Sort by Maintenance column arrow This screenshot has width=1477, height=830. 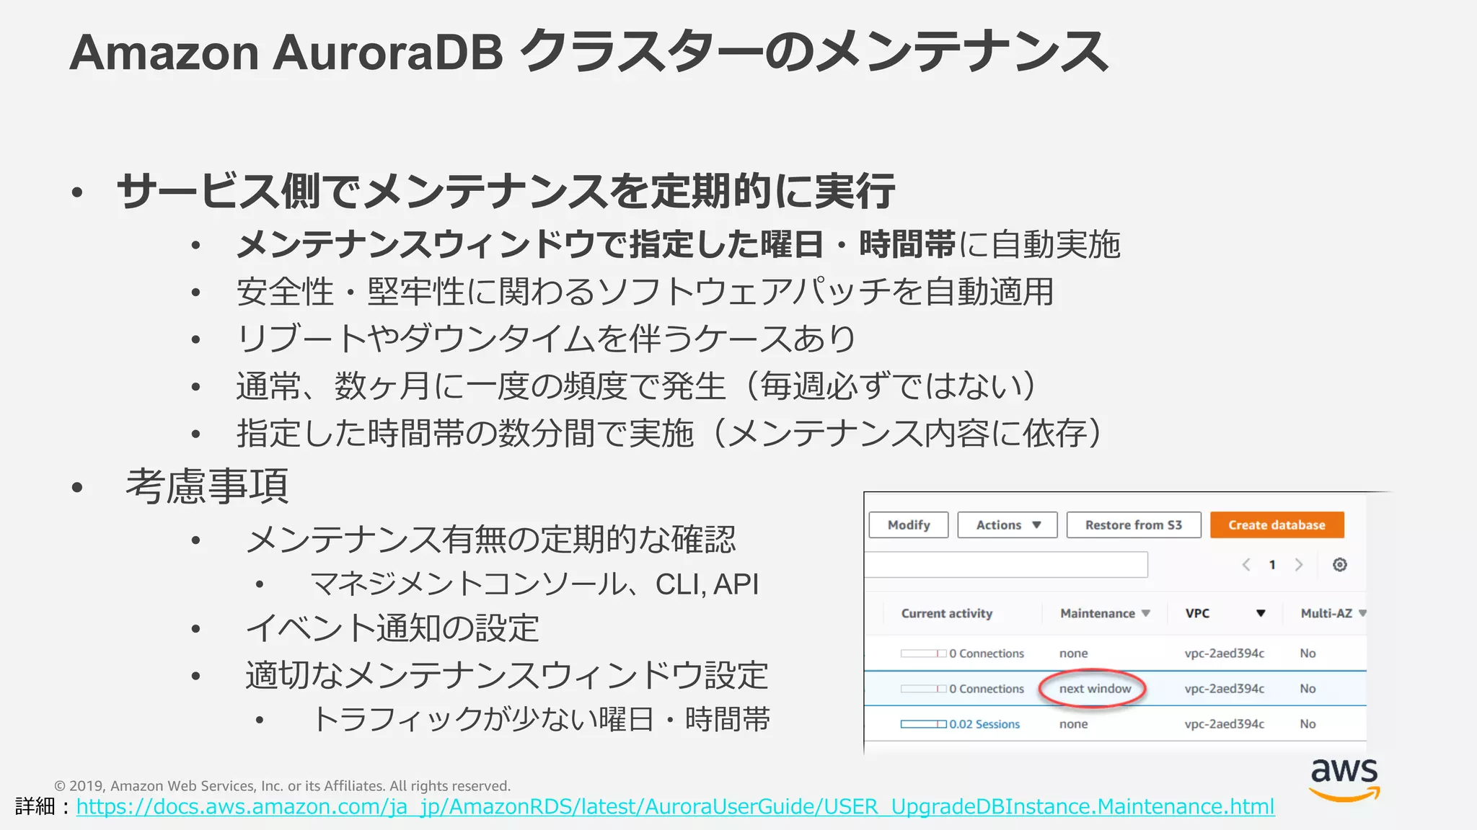[x=1145, y=613]
